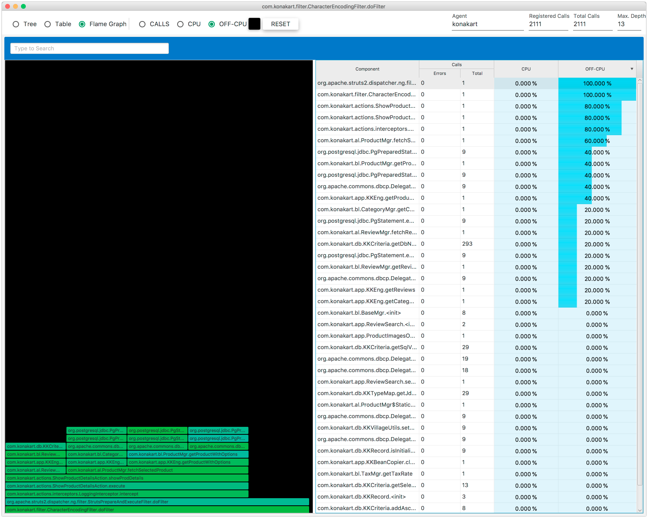Screen dimensions: 648x518
Task: Click the scroll down arrow in the table
Action: point(640,510)
